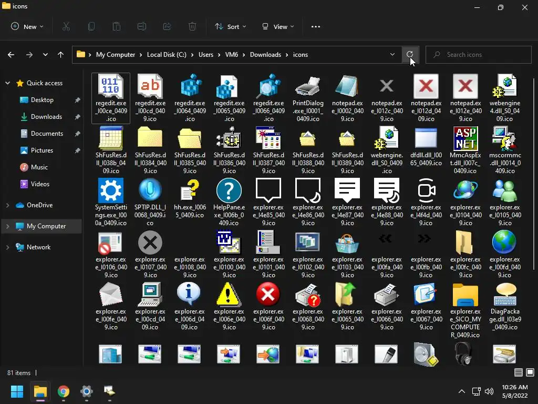Select notepad.exe_I0002_0409.ico notepad icon
The height and width of the screenshot is (404, 538).
[347, 98]
